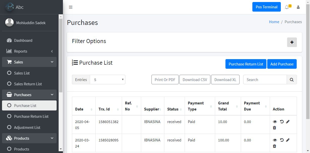This screenshot has height=153, width=310.
Task: Click the Search input field
Action: [x=265, y=80]
